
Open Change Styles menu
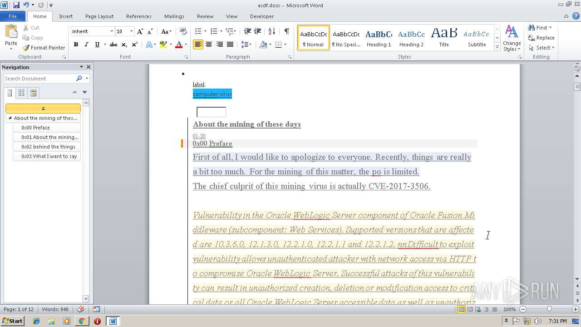tap(512, 39)
